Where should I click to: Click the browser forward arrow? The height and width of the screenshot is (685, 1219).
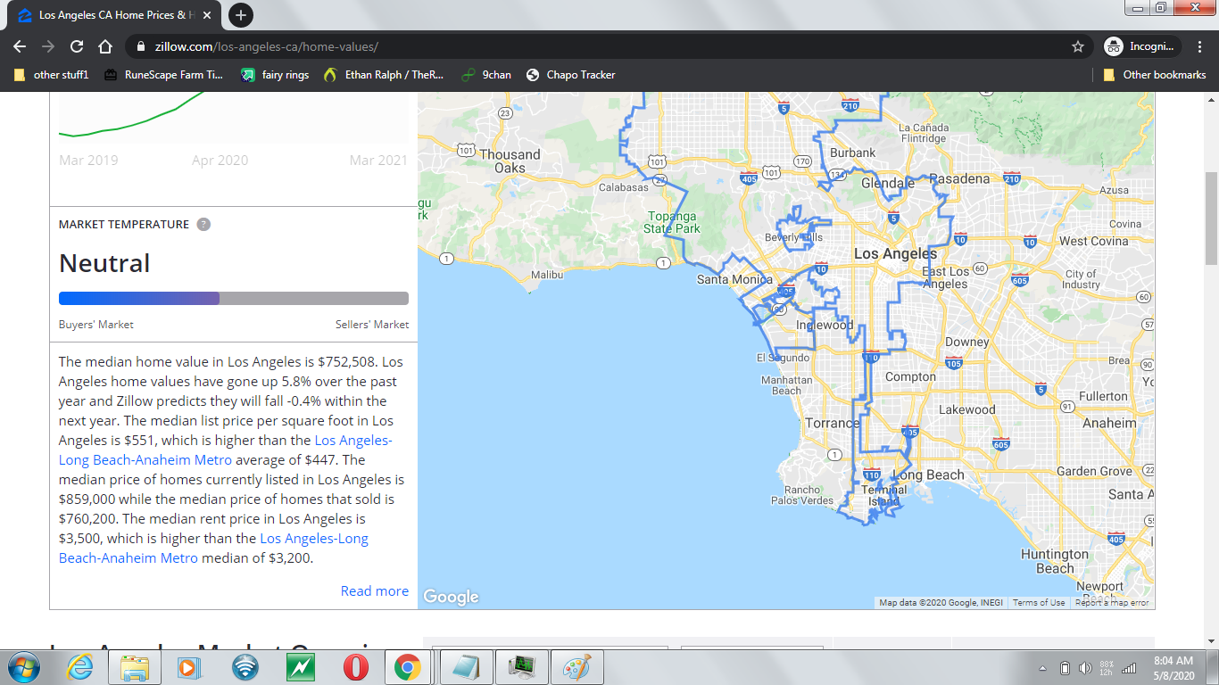(48, 46)
